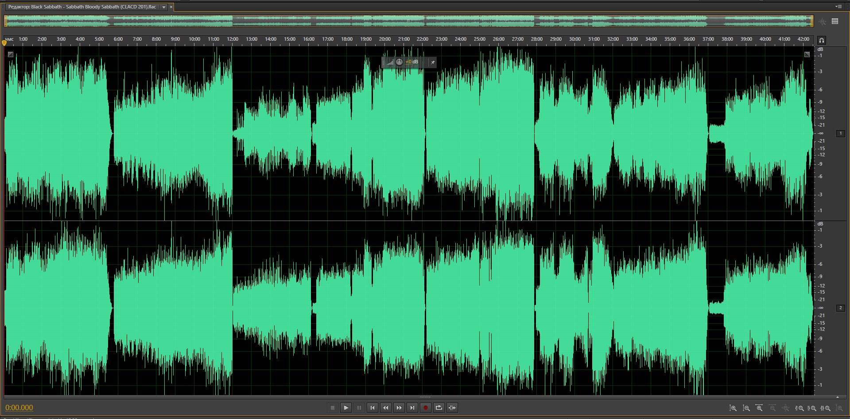Zoom out amplitude icon
Viewport: 850px width, 419px height.
(x=746, y=408)
